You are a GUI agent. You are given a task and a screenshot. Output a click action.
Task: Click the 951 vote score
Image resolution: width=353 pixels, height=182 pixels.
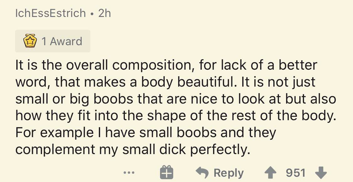295,173
